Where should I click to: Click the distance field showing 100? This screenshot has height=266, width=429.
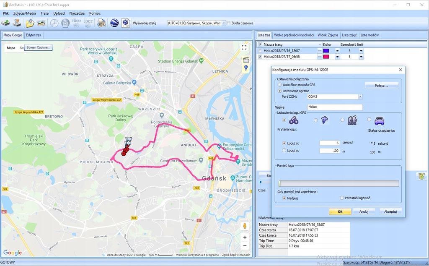coord(330,151)
